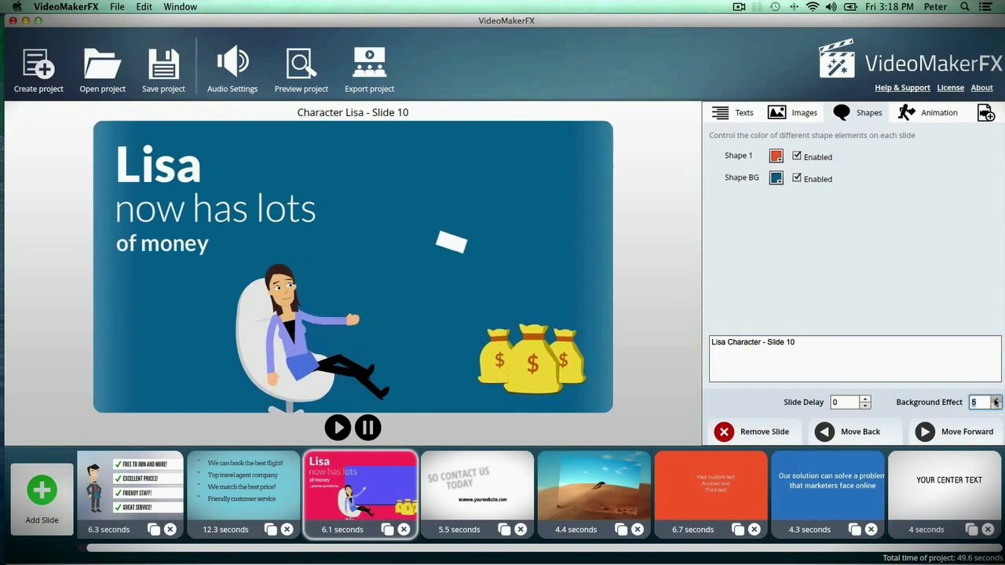Click the slide strip horizontal scrollbar
Screen dimensions: 1005x565
pyautogui.click(x=542, y=548)
